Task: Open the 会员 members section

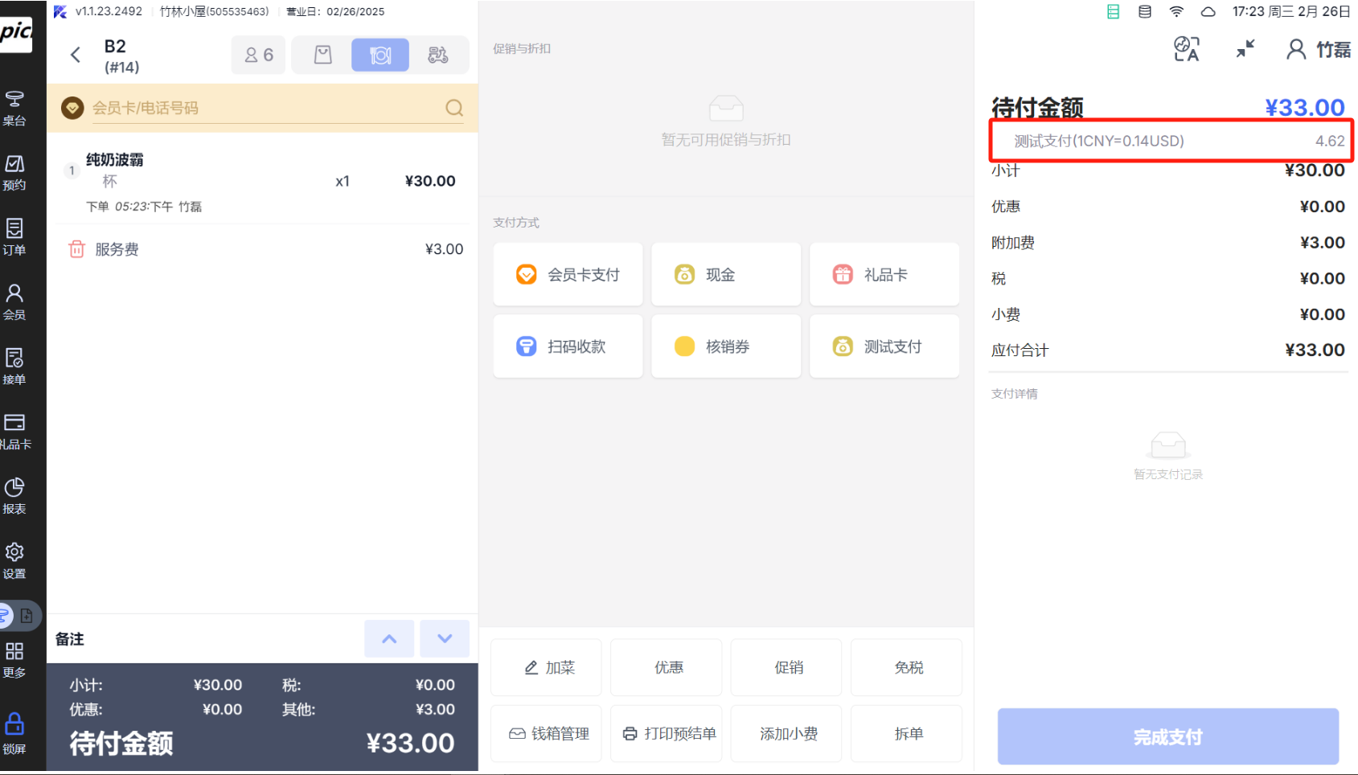Action: [x=14, y=301]
